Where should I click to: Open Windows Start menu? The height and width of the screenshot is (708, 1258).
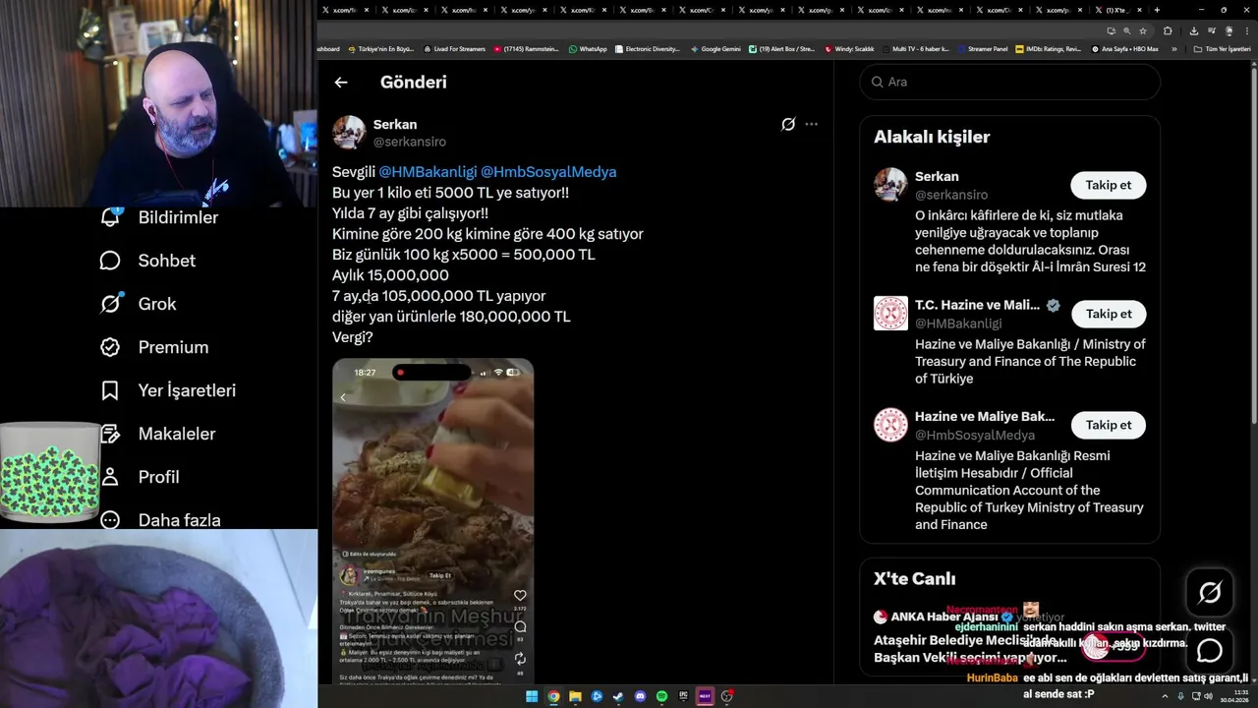(532, 696)
